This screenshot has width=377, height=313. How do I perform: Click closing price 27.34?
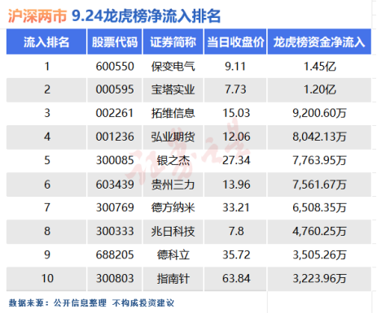(236, 160)
